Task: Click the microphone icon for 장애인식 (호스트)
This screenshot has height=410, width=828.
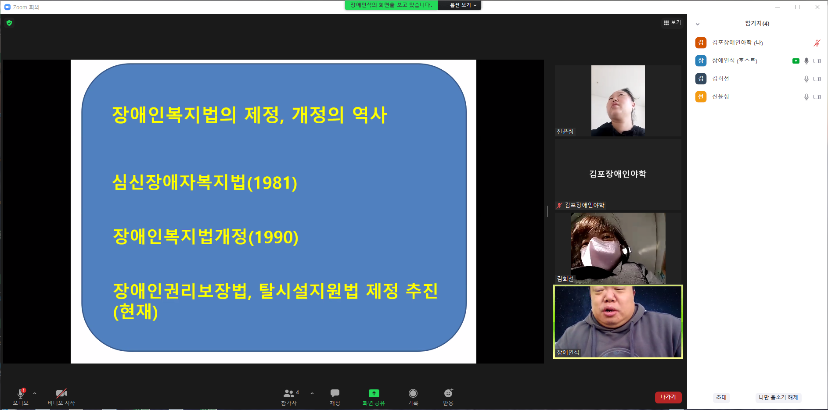Action: tap(806, 61)
